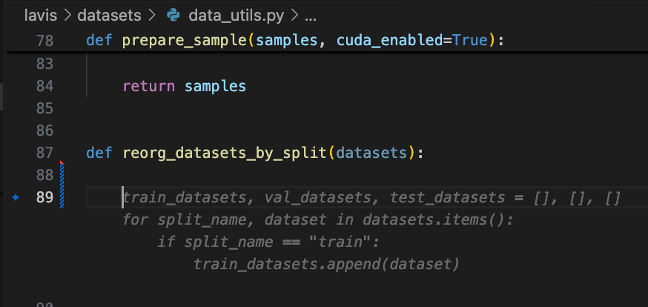The height and width of the screenshot is (307, 648).
Task: Click the red deleted-lines marker in gutter
Action: click(62, 162)
